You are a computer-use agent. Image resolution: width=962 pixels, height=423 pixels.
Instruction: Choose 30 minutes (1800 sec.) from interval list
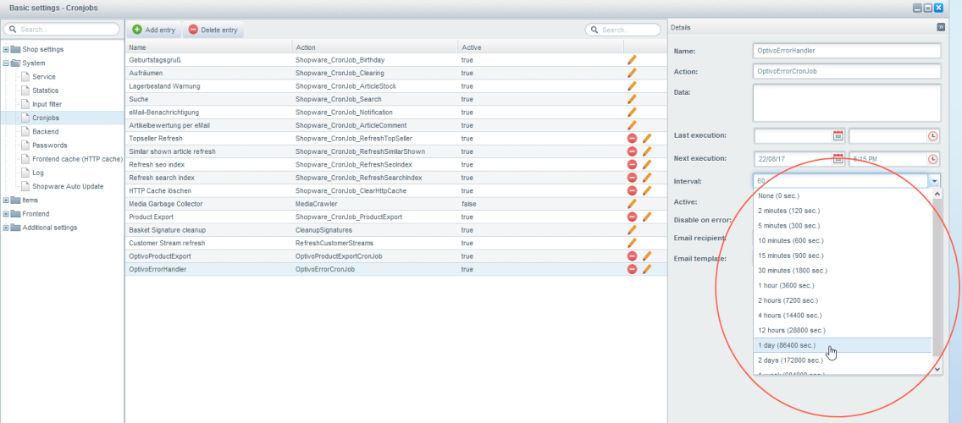(x=792, y=270)
